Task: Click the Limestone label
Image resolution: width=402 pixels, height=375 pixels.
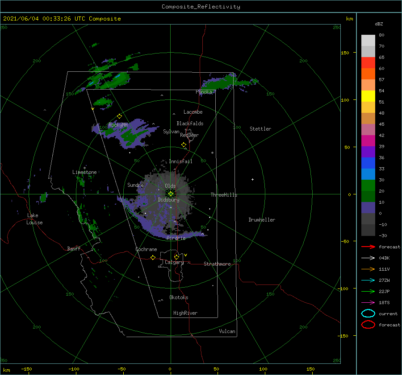Action: [x=84, y=172]
